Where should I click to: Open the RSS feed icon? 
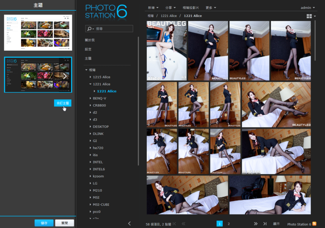pos(314,224)
